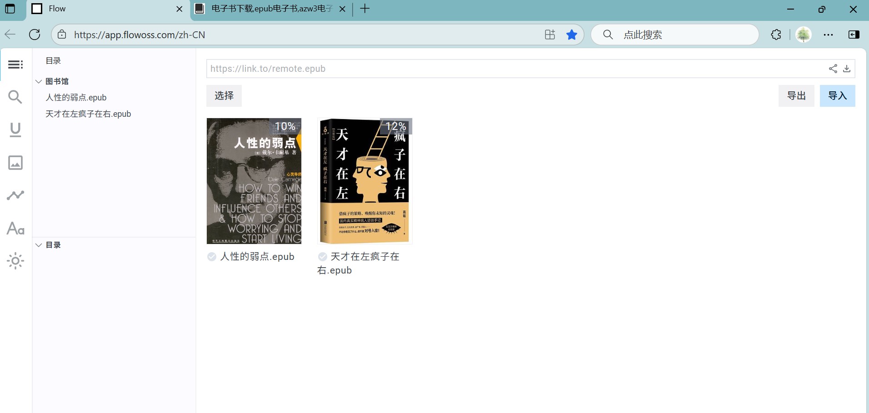Check the circle next to 天才在左疯子在右.epub
Screen dimensions: 869x413
point(323,257)
